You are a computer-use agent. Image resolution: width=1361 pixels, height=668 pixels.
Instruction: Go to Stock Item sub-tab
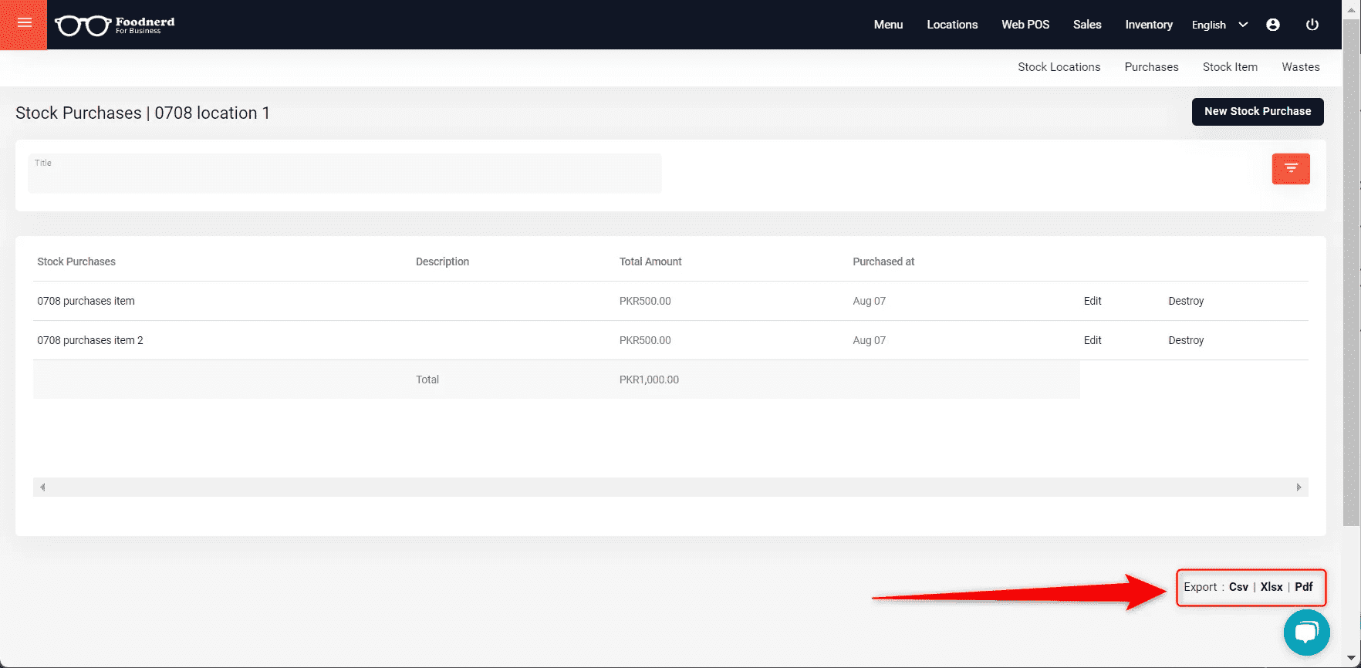coord(1230,67)
